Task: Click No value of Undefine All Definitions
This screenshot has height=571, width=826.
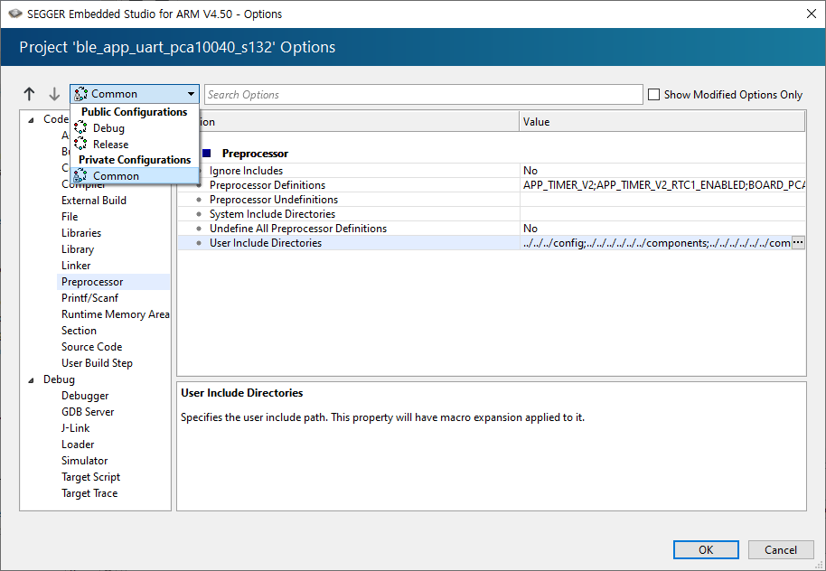Action: coord(530,229)
